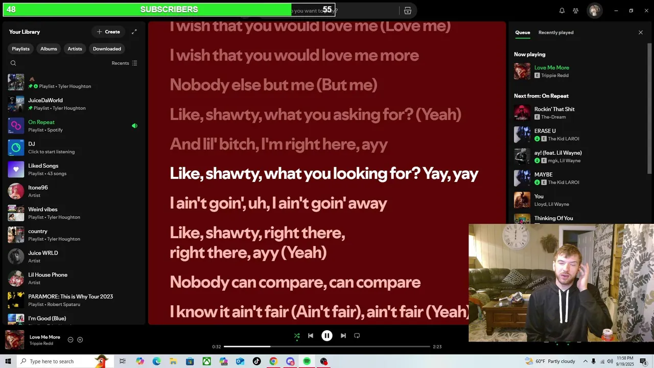
Task: Open Love Me More in Now playing
Action: (x=552, y=67)
